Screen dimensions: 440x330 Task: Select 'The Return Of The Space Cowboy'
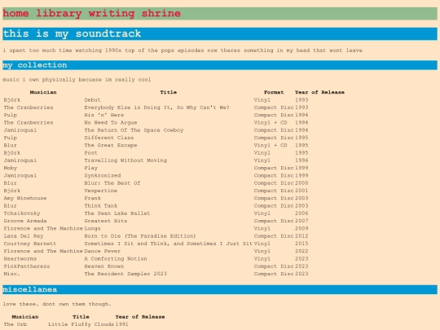pos(134,130)
